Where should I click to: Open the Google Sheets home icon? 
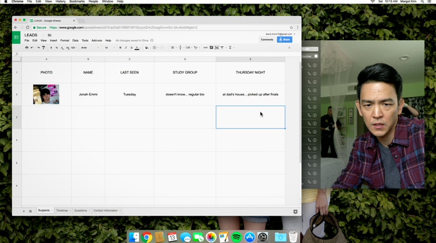point(16,37)
